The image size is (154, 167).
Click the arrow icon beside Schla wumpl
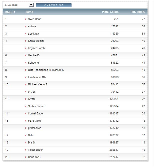pos(26,41)
